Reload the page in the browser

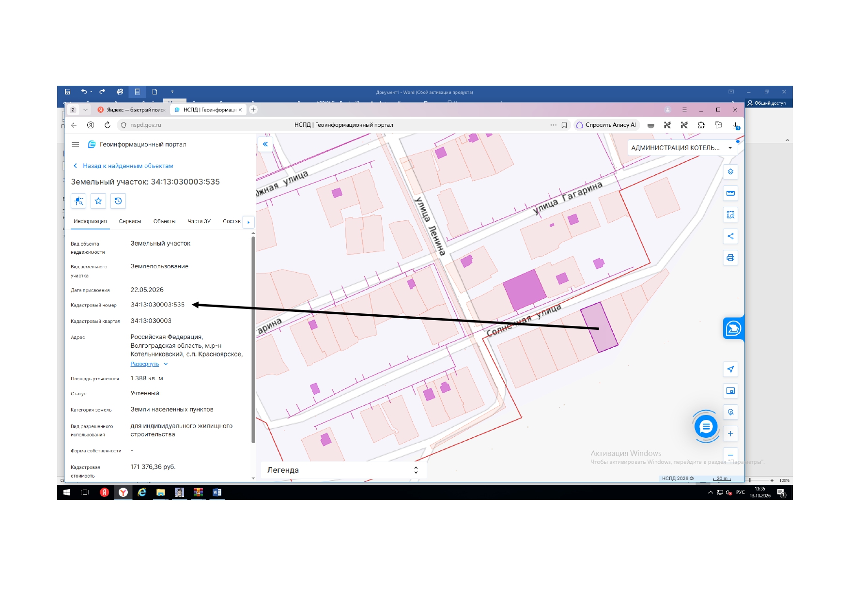[108, 125]
